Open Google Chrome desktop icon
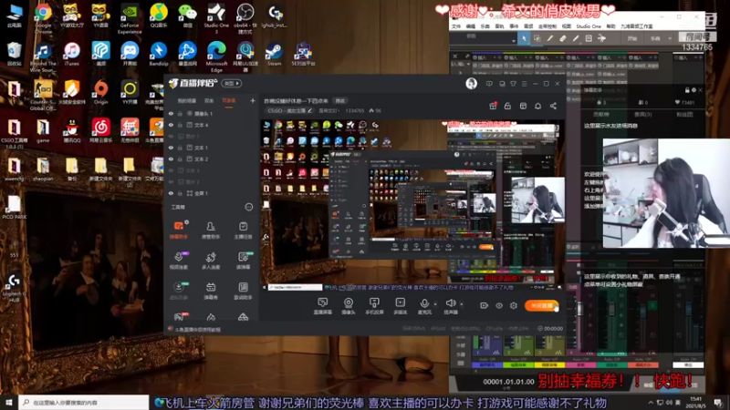The image size is (730, 410). (x=43, y=18)
